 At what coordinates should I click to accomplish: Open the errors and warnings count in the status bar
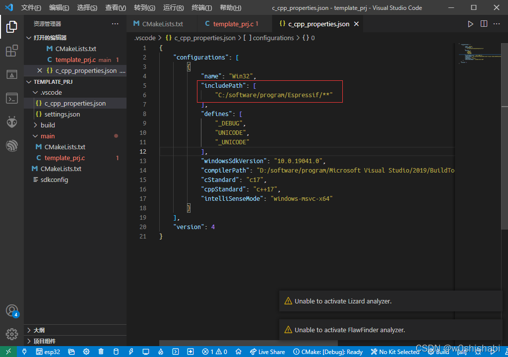click(x=214, y=352)
